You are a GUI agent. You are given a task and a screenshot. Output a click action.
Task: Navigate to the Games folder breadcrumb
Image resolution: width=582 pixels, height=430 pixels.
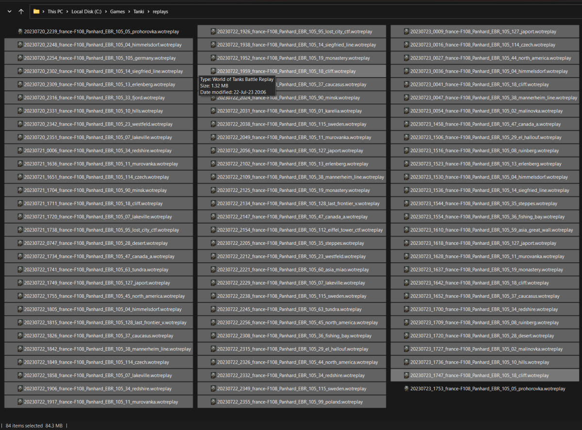coord(118,11)
